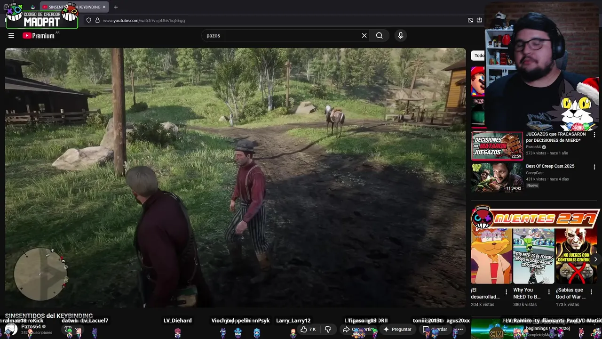This screenshot has height=339, width=602.
Task: Click the '¡El desarrollad...' Short title
Action: click(485, 293)
